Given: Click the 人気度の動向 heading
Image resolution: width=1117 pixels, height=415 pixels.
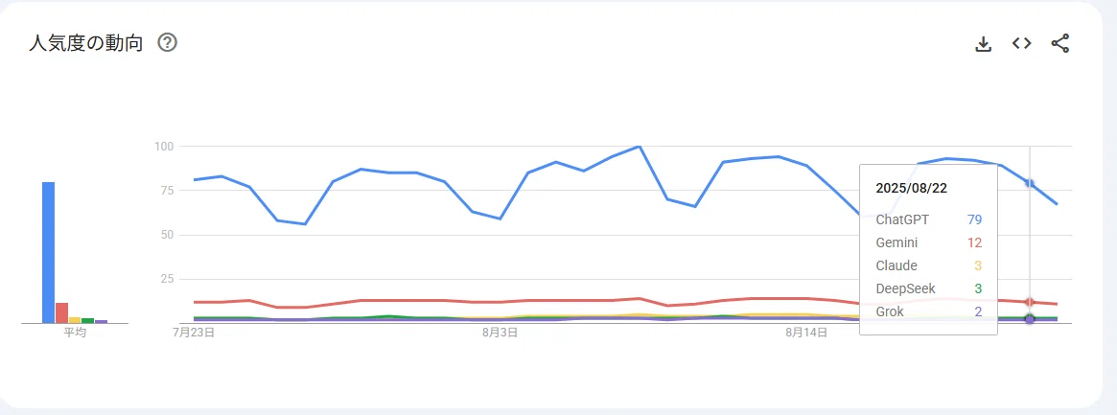Looking at the screenshot, I should click(85, 43).
